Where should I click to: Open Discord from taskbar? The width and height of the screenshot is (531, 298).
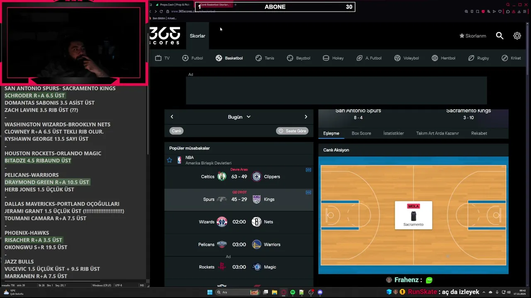320,292
